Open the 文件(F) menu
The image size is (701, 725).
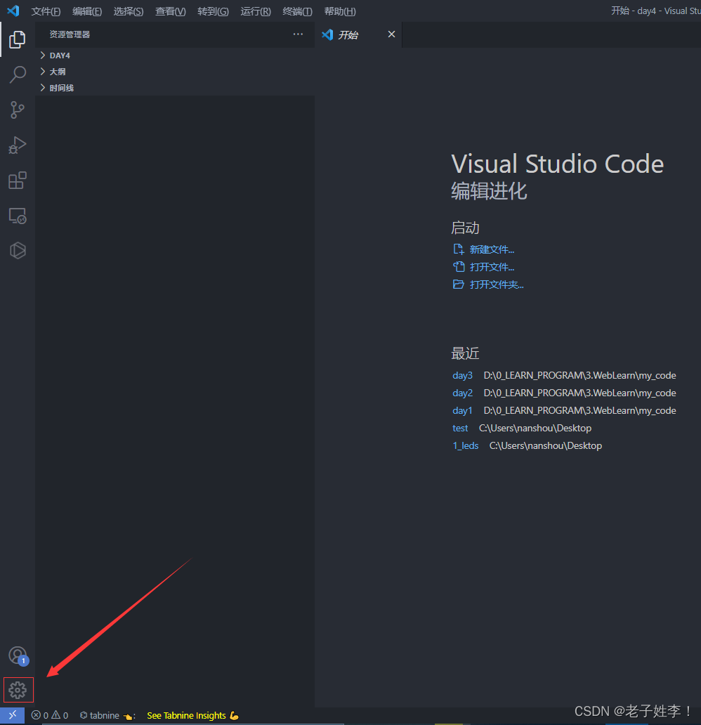click(46, 11)
